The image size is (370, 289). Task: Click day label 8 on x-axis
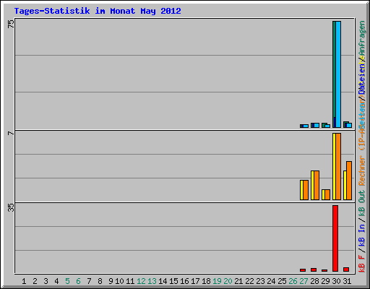(100, 281)
